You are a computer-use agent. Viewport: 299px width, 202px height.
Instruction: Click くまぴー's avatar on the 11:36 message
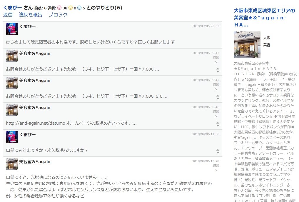pos(12,137)
